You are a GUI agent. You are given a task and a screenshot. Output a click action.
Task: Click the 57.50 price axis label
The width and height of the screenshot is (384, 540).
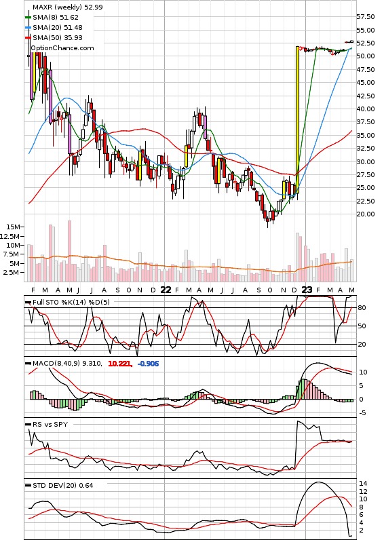coord(366,16)
